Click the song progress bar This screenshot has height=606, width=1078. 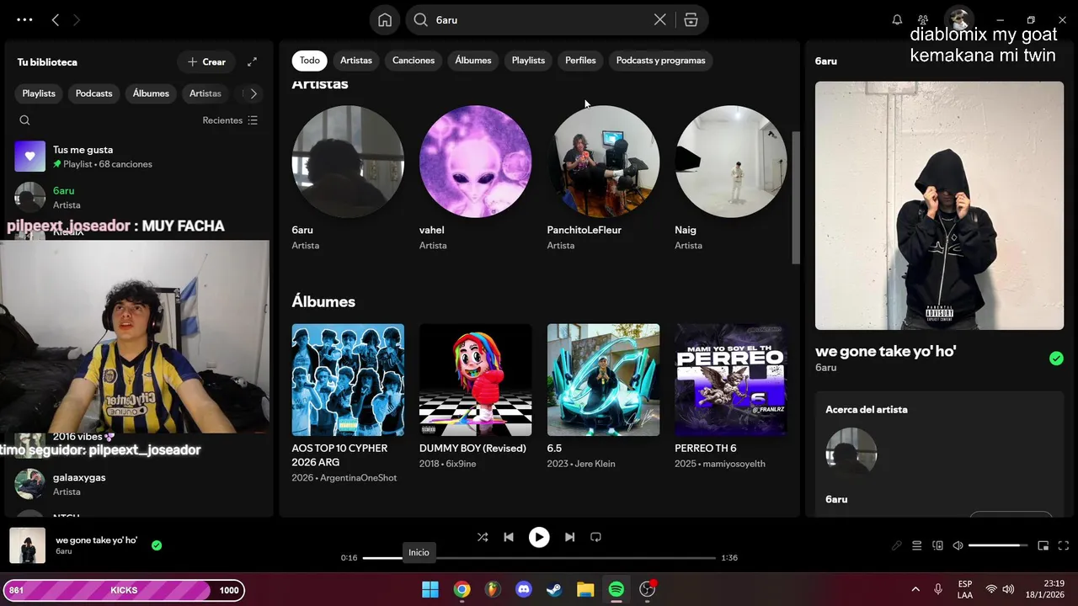[x=539, y=557]
